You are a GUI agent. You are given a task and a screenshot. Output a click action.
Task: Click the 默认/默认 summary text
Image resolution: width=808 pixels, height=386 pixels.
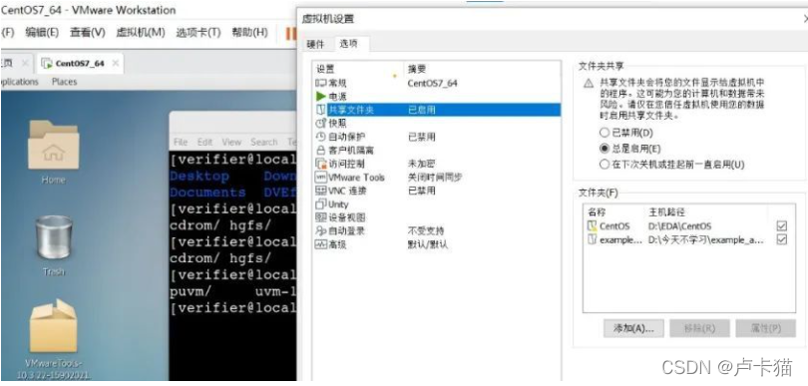coord(428,244)
